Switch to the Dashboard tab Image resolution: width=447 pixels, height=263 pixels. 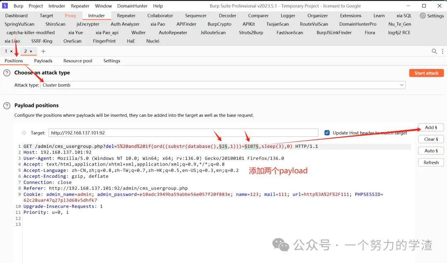click(16, 16)
